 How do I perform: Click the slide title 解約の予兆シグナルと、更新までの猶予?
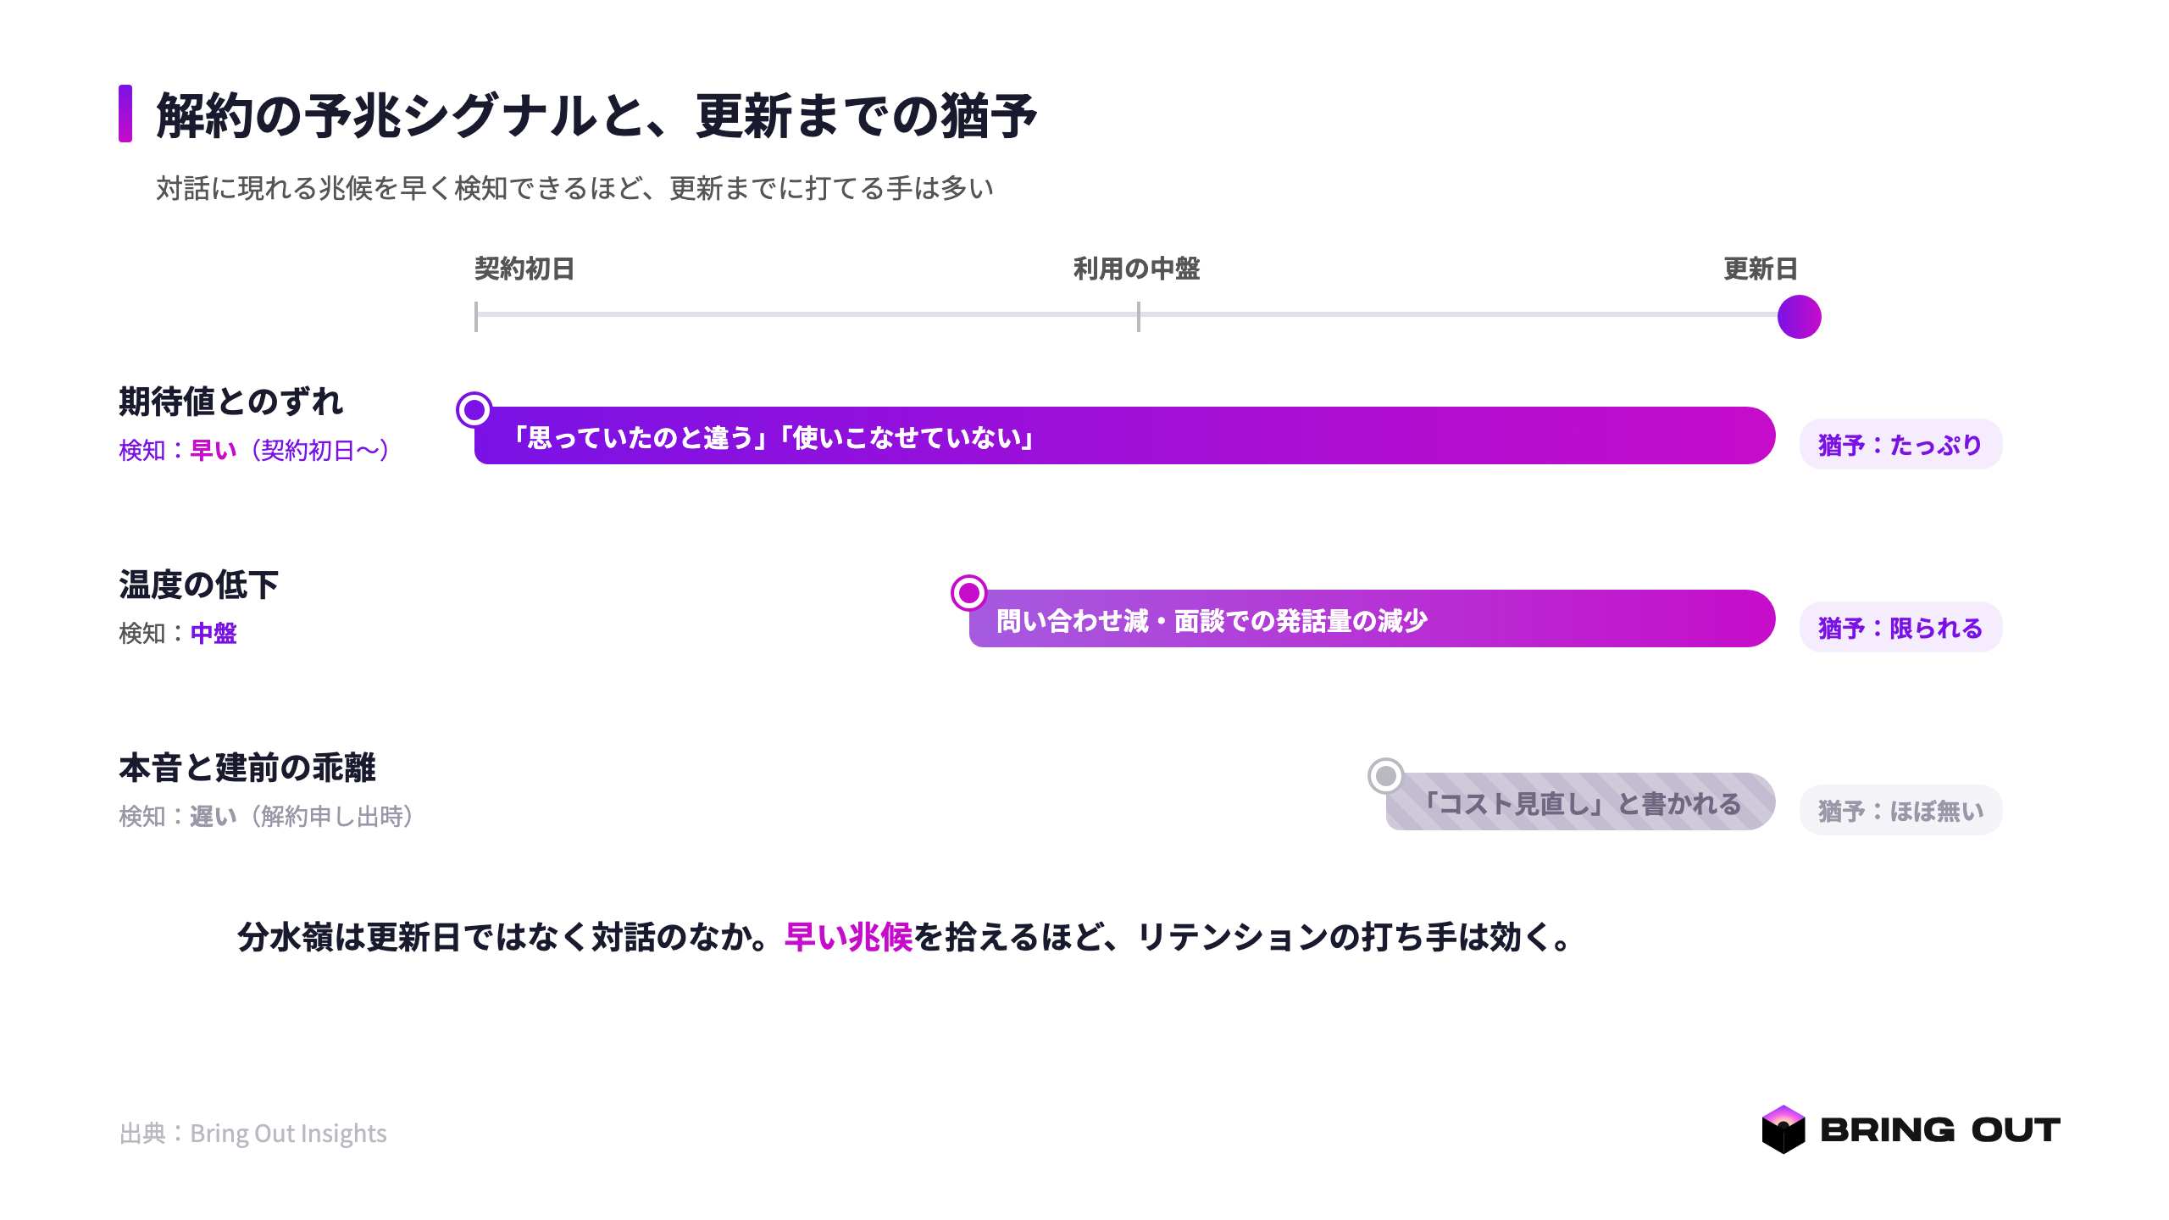pyautogui.click(x=596, y=115)
